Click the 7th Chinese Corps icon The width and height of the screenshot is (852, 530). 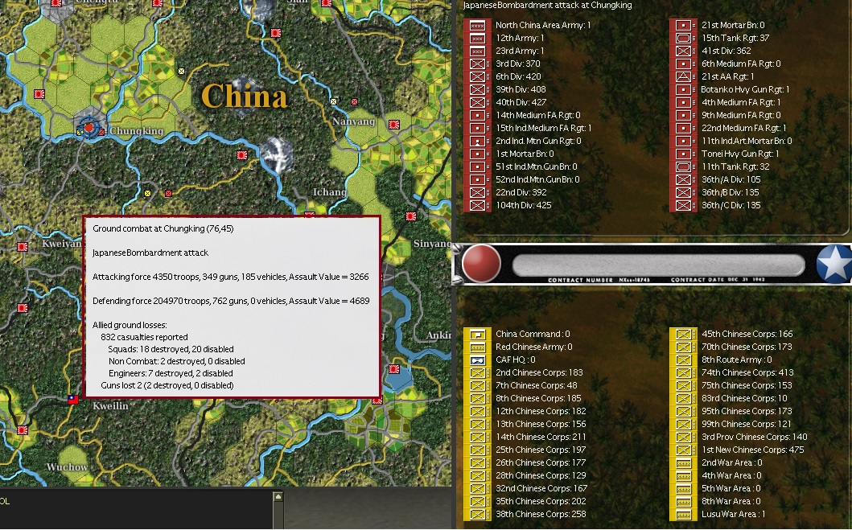pos(477,385)
